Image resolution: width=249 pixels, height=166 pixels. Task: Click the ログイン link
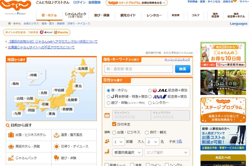[x=79, y=2]
